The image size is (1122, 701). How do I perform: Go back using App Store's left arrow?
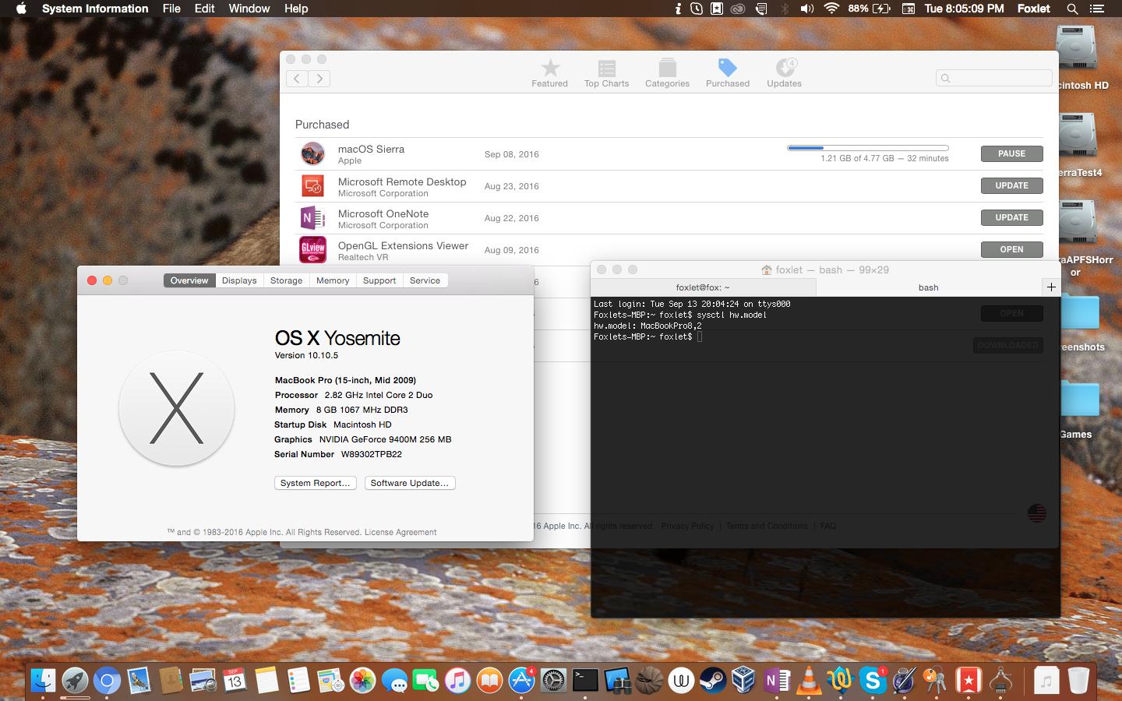point(297,78)
